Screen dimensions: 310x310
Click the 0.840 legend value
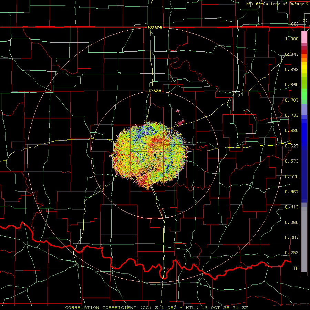coord(292,85)
